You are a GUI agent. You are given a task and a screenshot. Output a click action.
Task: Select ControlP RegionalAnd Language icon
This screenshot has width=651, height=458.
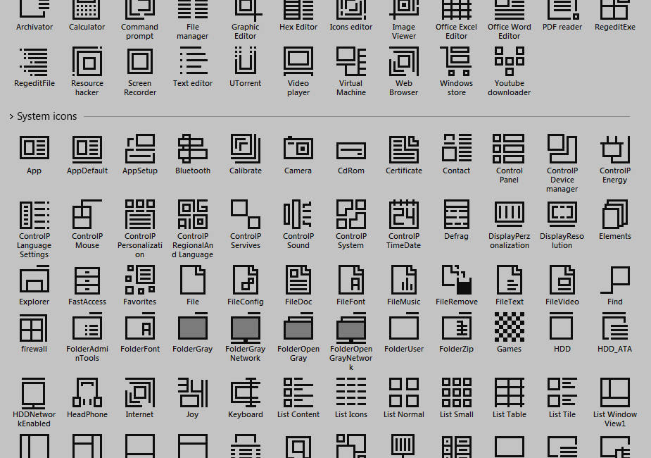click(193, 214)
